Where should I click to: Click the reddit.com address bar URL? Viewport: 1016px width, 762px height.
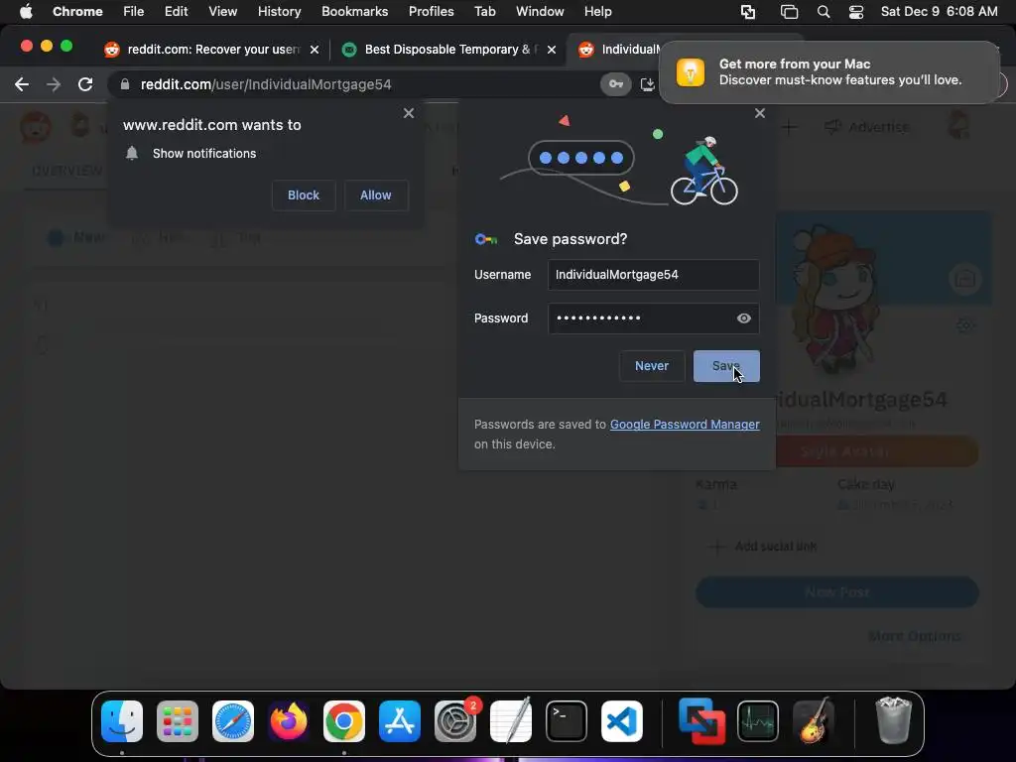tap(266, 84)
